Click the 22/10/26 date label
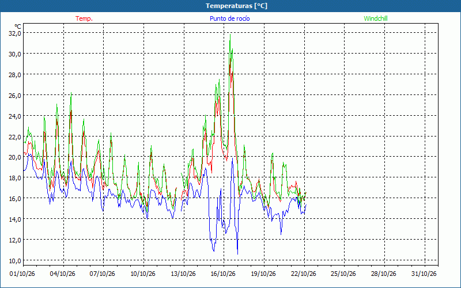Screen dimensions: 461x288 coord(304,274)
